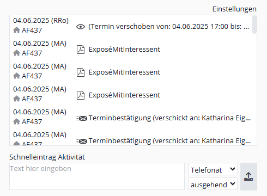Open the first ExposéMitInteressent PDF icon
This screenshot has height=196, width=267.
[81, 50]
